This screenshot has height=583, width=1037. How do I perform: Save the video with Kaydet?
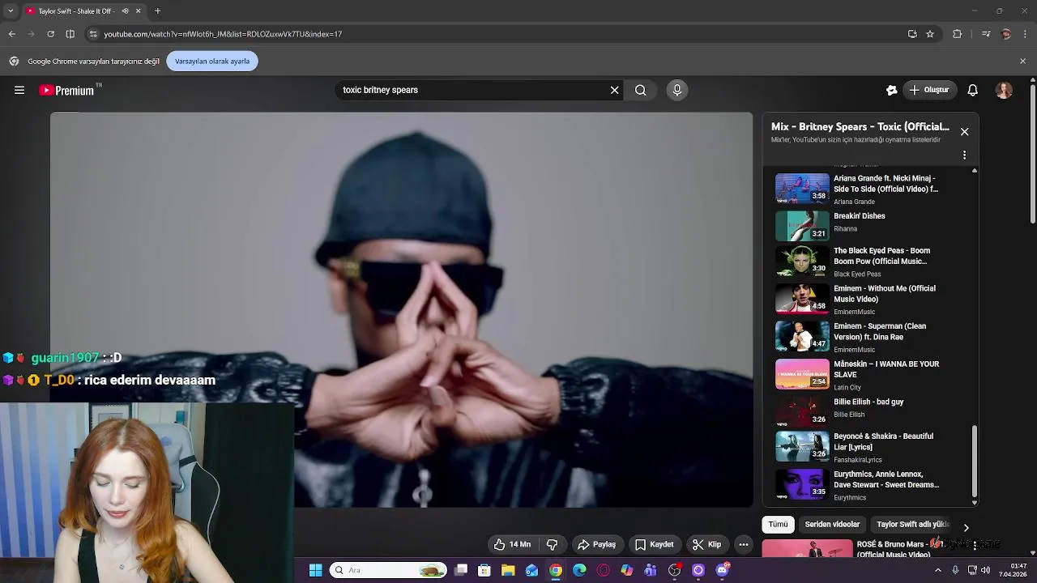tap(655, 544)
